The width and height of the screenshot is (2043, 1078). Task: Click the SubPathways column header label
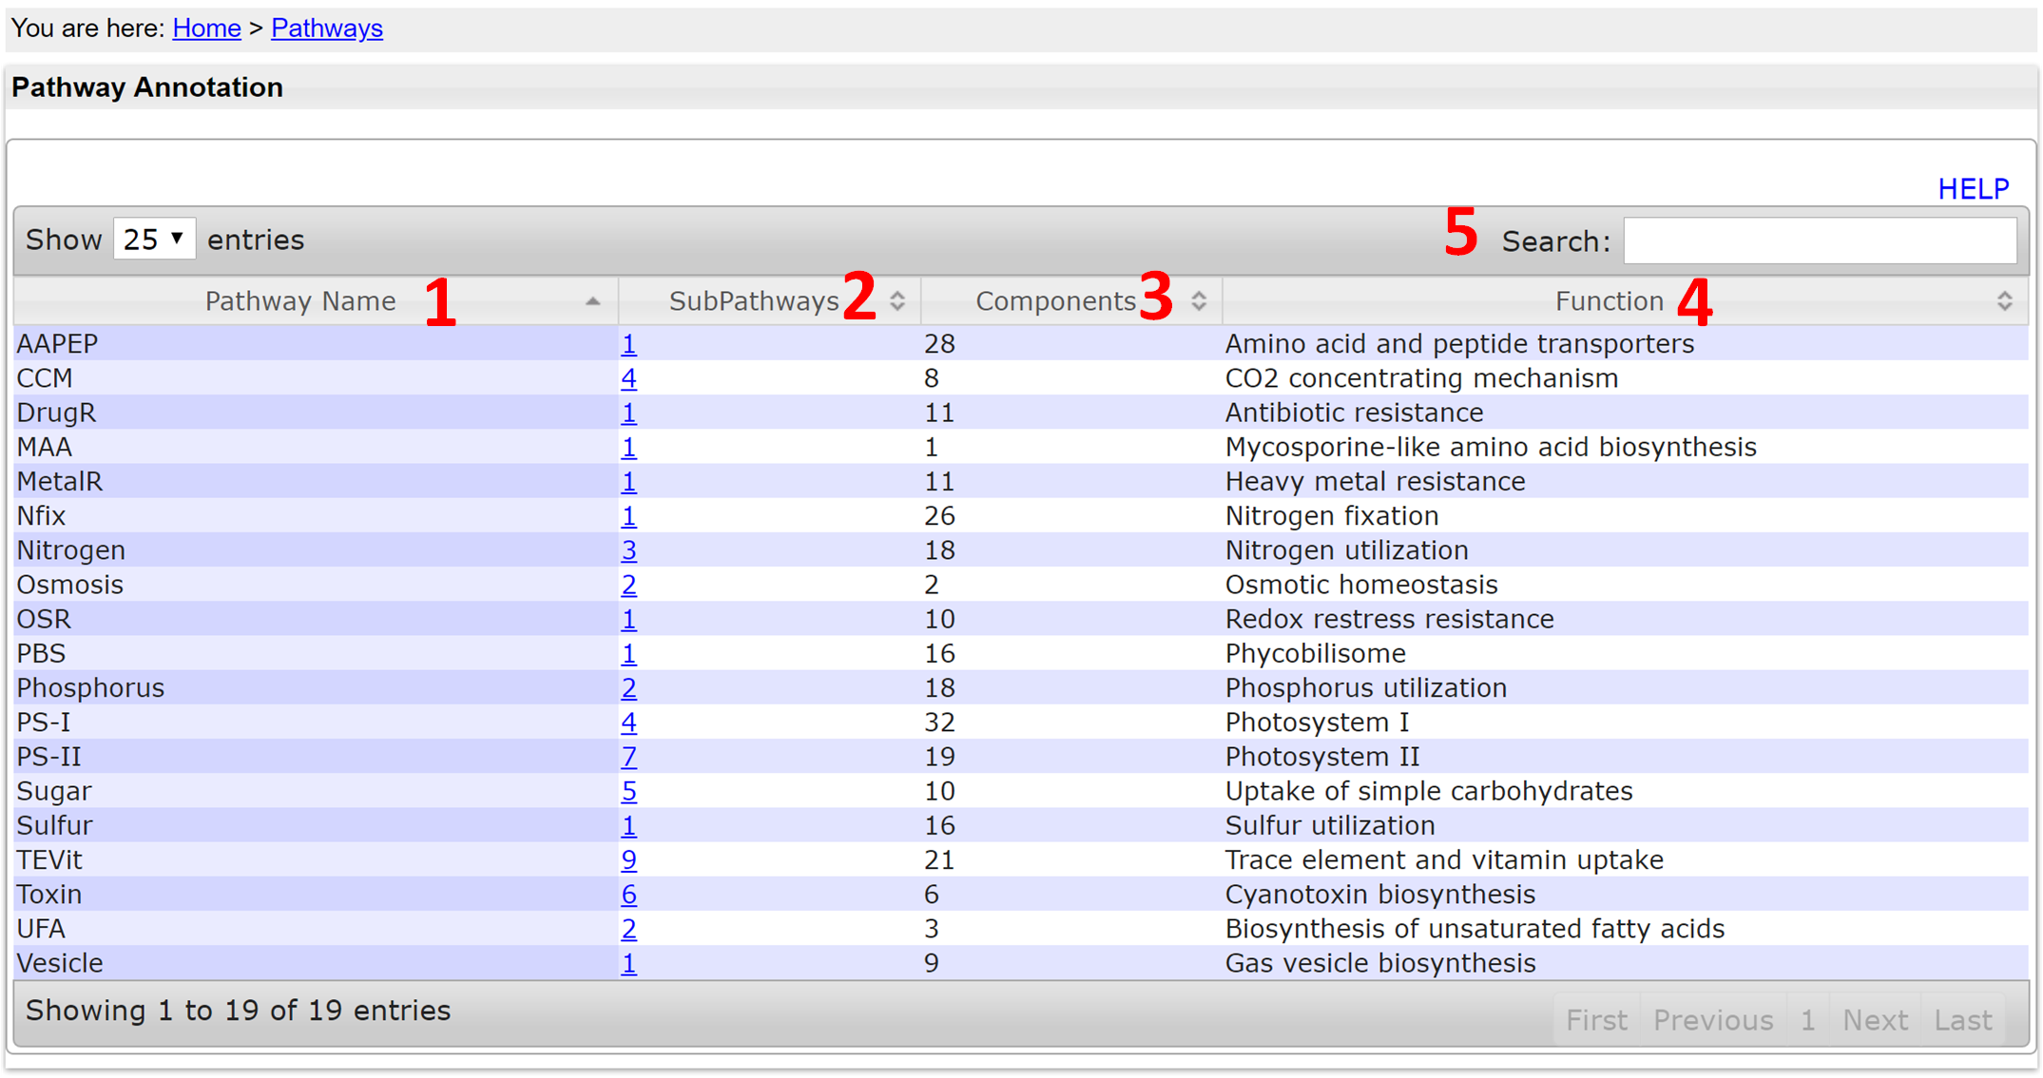tap(754, 301)
